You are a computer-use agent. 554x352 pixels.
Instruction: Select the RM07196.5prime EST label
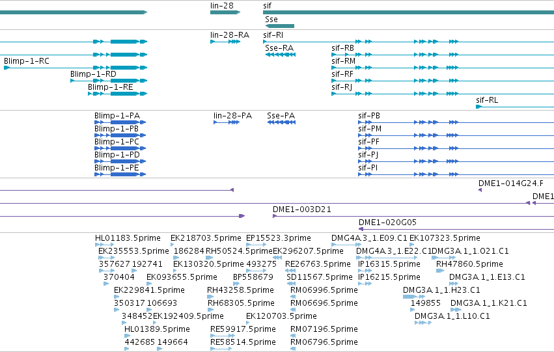[x=324, y=329]
